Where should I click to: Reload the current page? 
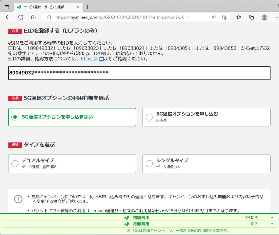pyautogui.click(x=21, y=17)
